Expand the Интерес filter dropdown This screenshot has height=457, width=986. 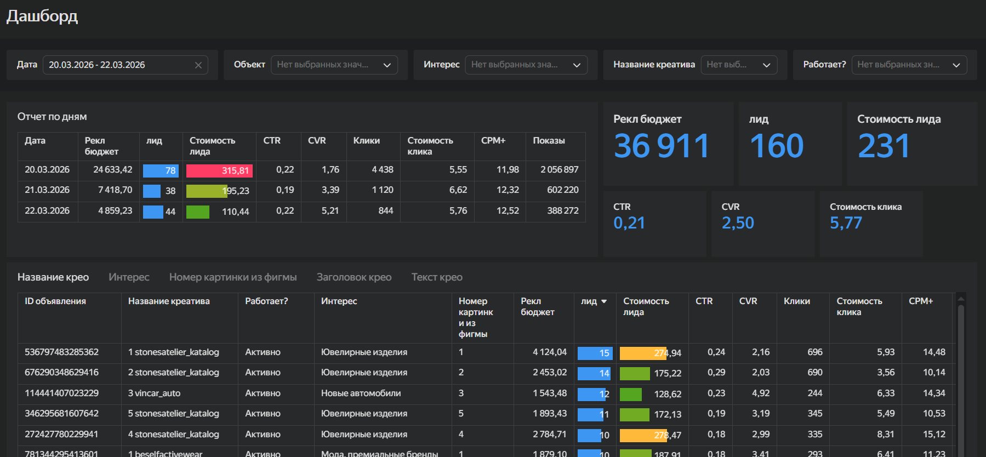pos(526,65)
